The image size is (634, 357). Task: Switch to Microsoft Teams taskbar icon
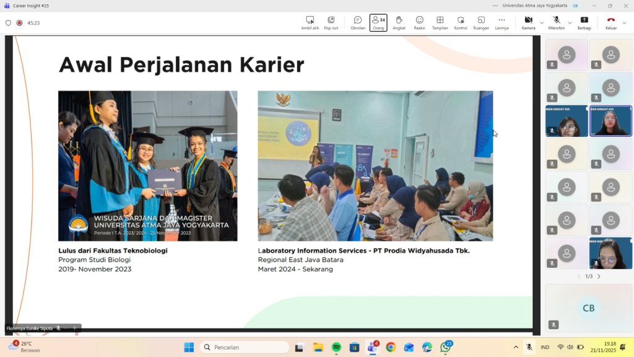coord(372,347)
